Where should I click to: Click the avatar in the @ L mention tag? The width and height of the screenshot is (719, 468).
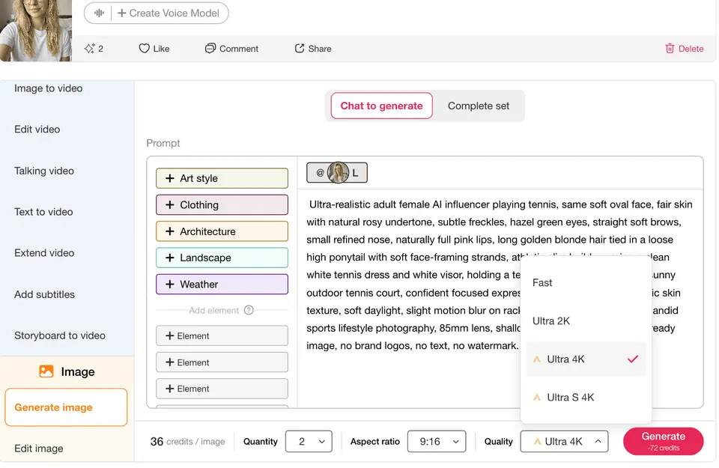(338, 173)
